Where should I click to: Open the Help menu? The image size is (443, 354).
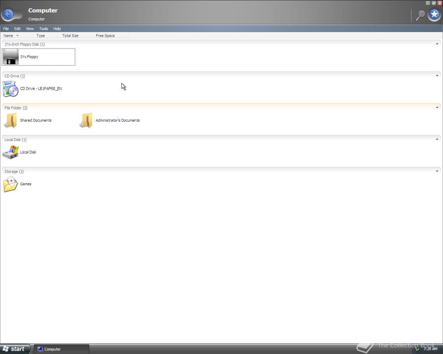click(57, 29)
